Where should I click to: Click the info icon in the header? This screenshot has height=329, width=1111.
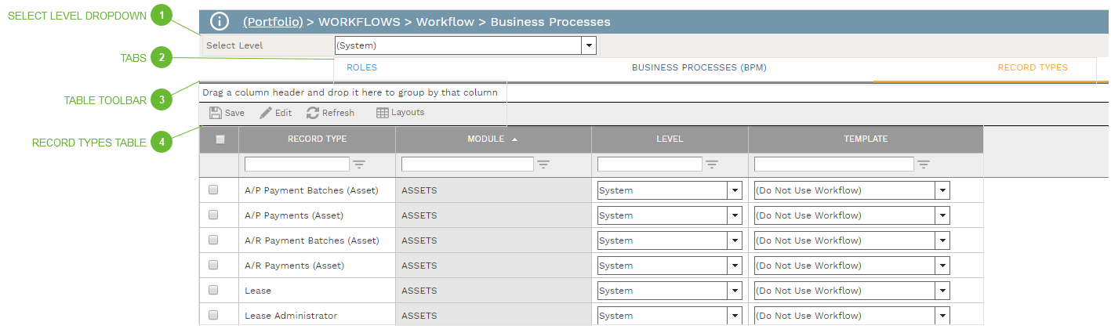click(x=220, y=22)
